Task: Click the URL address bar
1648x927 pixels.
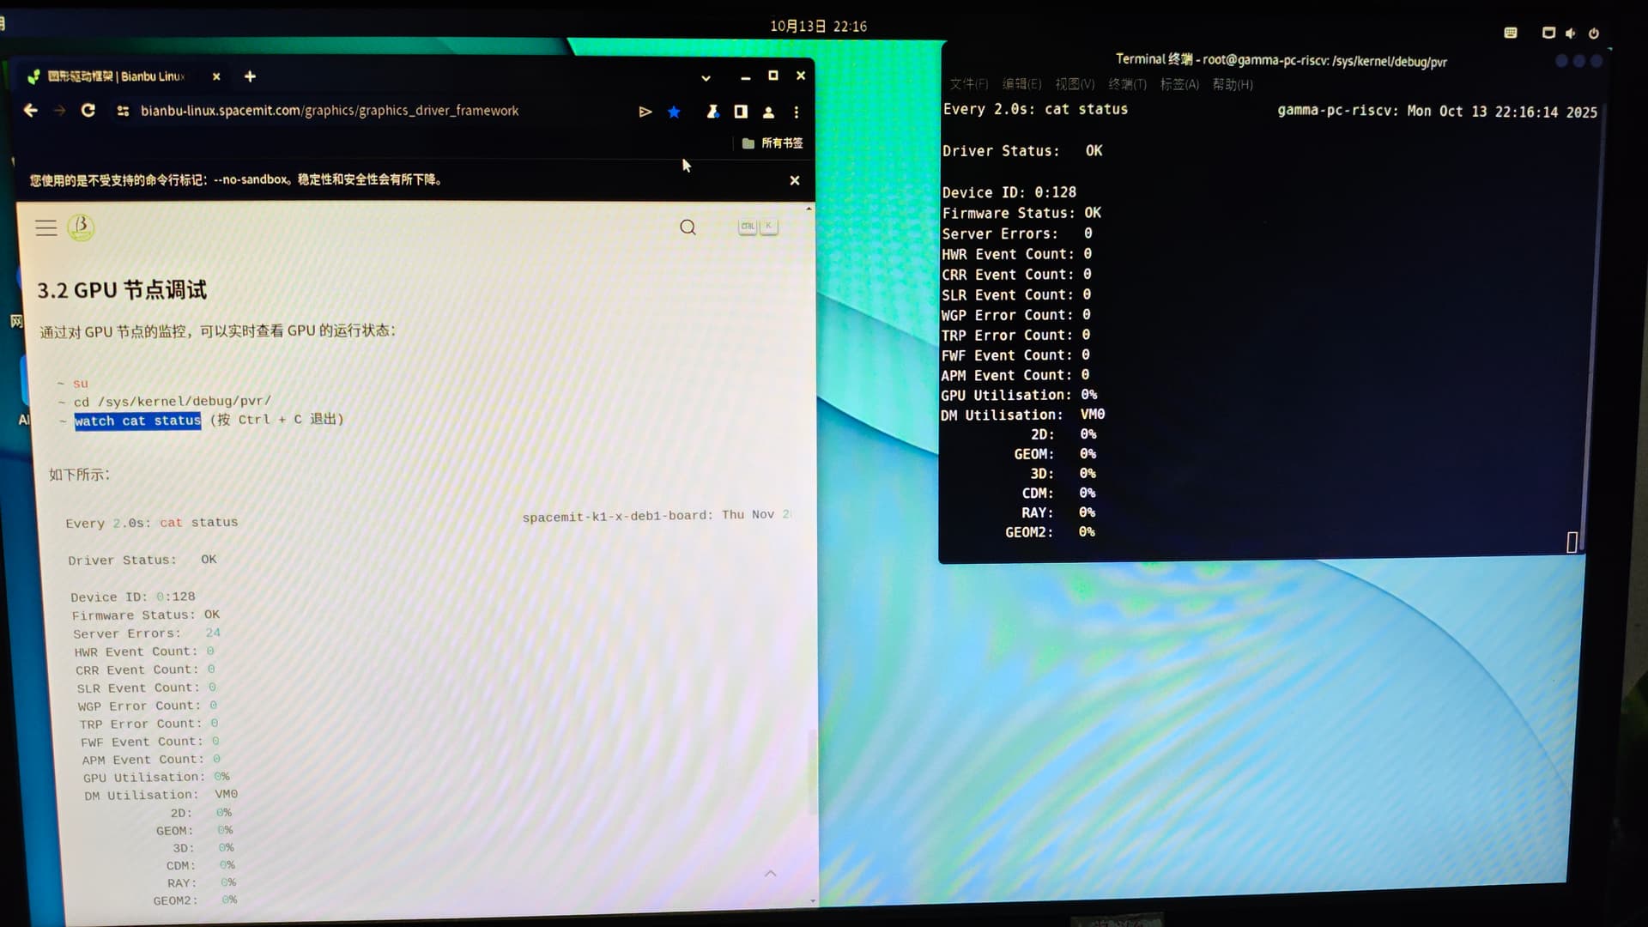Action: (x=330, y=111)
